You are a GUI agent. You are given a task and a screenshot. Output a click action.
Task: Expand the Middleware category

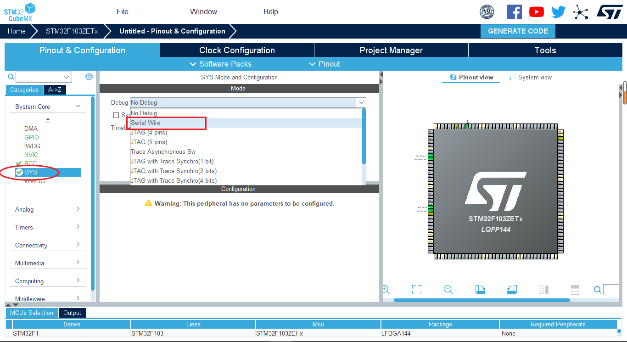48,298
